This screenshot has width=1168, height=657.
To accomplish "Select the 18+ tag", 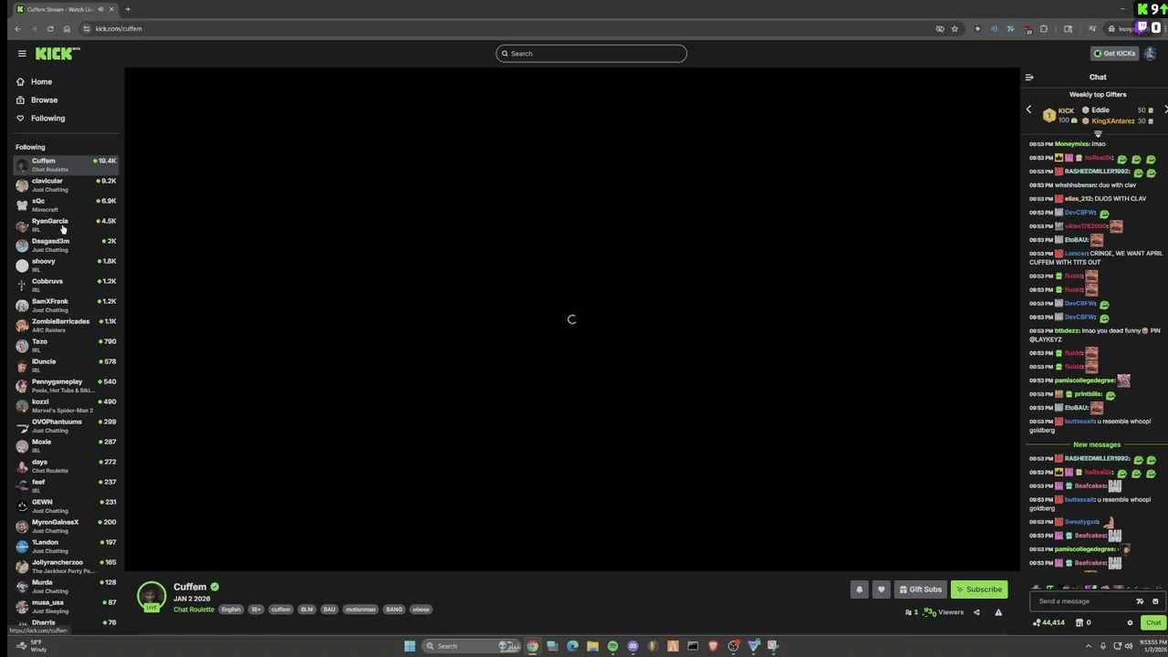I will point(256,610).
